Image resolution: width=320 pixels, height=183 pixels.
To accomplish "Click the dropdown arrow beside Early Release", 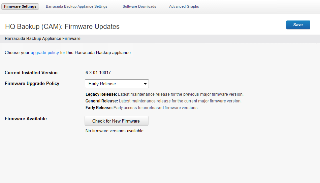I will (145, 84).
